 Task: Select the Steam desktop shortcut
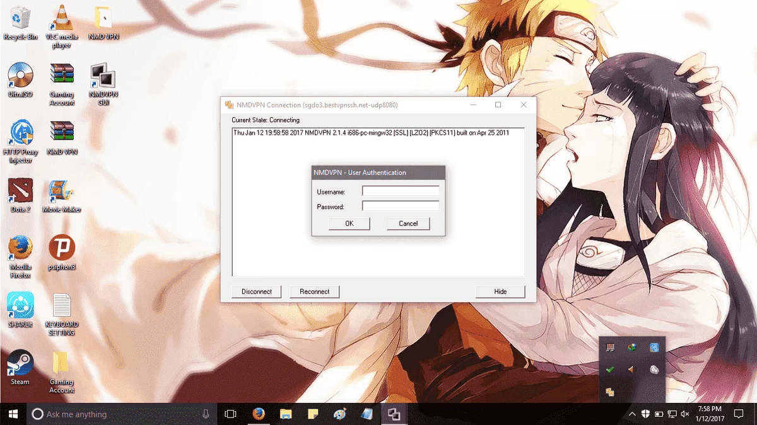pyautogui.click(x=20, y=368)
